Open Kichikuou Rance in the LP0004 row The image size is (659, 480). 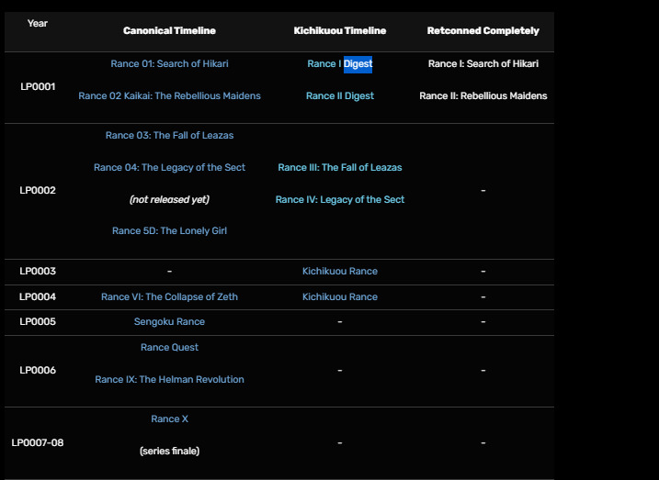click(x=339, y=297)
